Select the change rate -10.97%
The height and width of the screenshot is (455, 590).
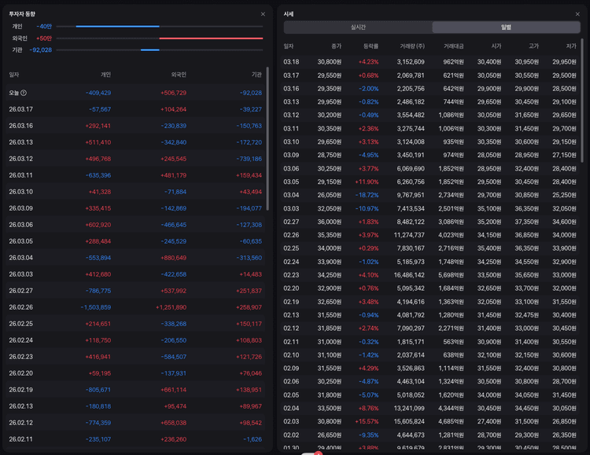click(x=367, y=209)
